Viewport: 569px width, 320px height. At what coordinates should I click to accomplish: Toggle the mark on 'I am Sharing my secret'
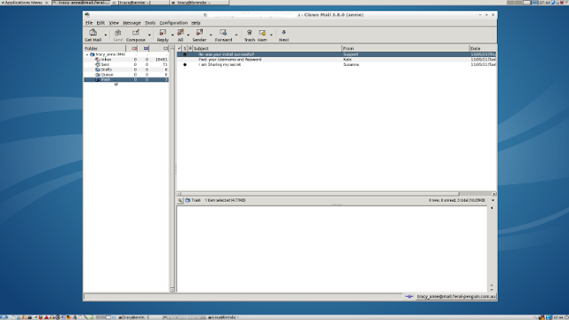pyautogui.click(x=185, y=65)
